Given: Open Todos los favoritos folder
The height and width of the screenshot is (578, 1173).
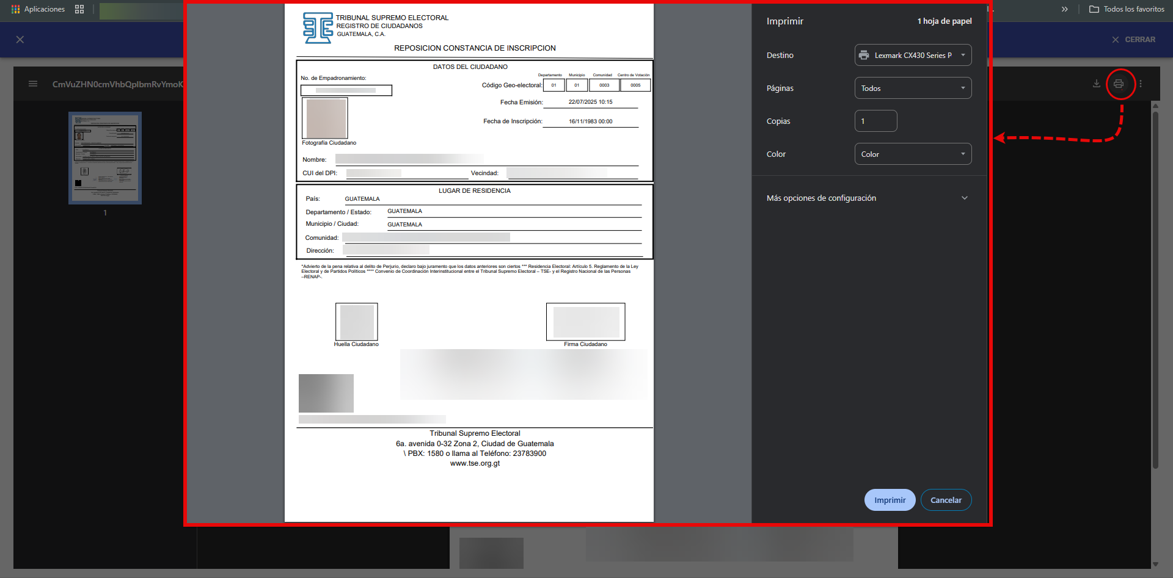Looking at the screenshot, I should click(x=1127, y=9).
